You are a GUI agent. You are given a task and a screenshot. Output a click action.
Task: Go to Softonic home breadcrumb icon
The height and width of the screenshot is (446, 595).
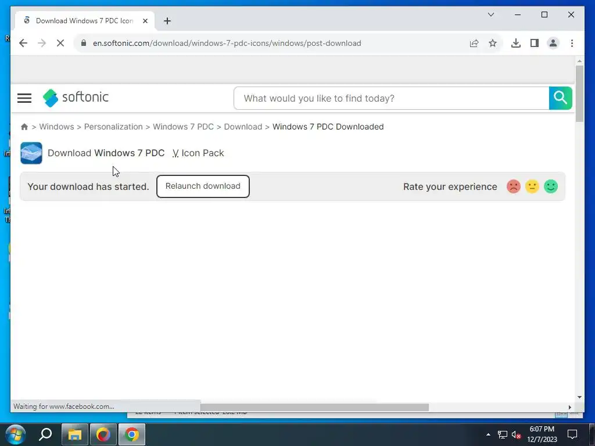pyautogui.click(x=24, y=127)
